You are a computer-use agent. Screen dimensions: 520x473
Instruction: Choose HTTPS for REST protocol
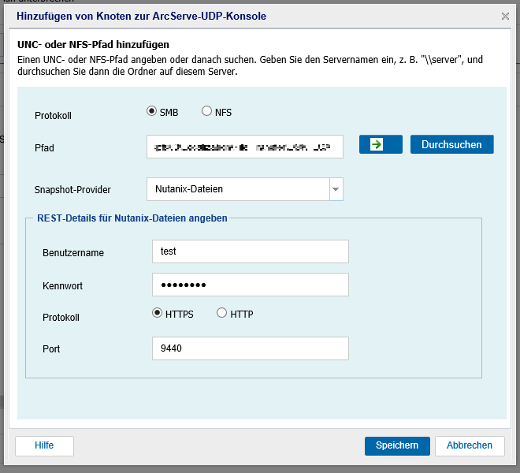(157, 313)
